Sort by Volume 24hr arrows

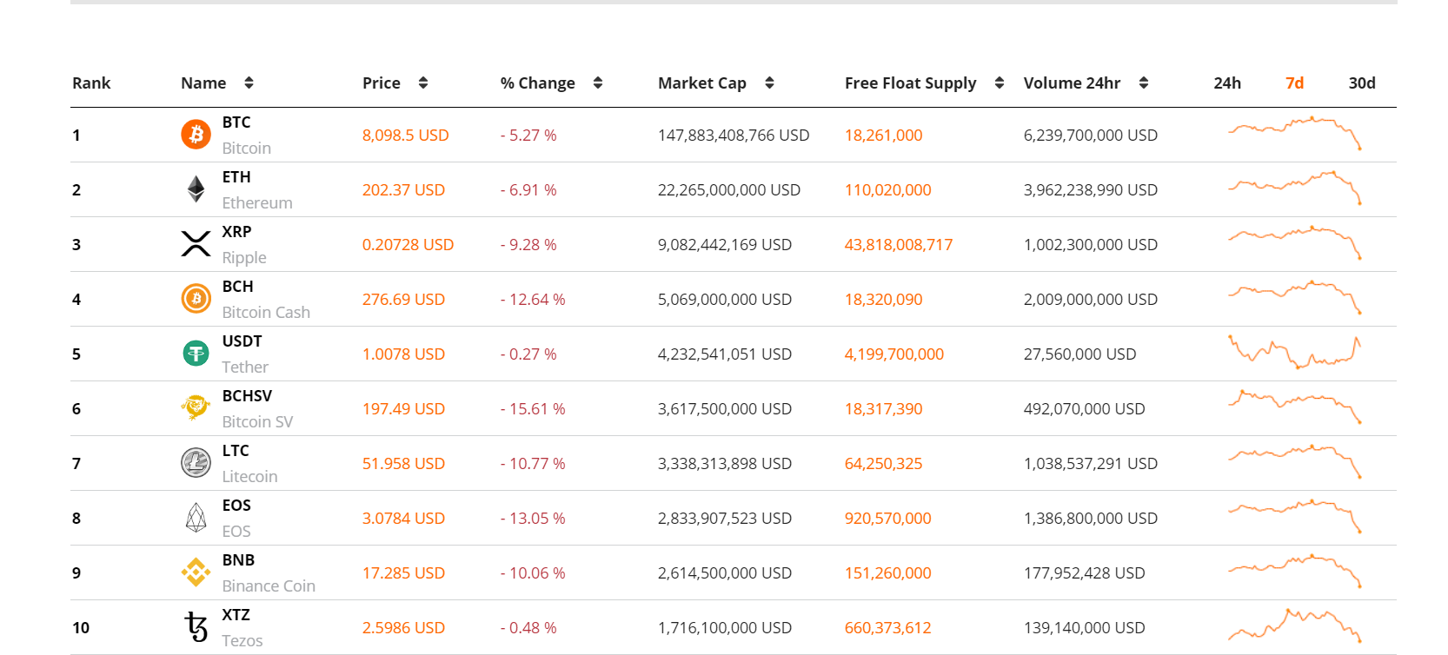[1144, 83]
